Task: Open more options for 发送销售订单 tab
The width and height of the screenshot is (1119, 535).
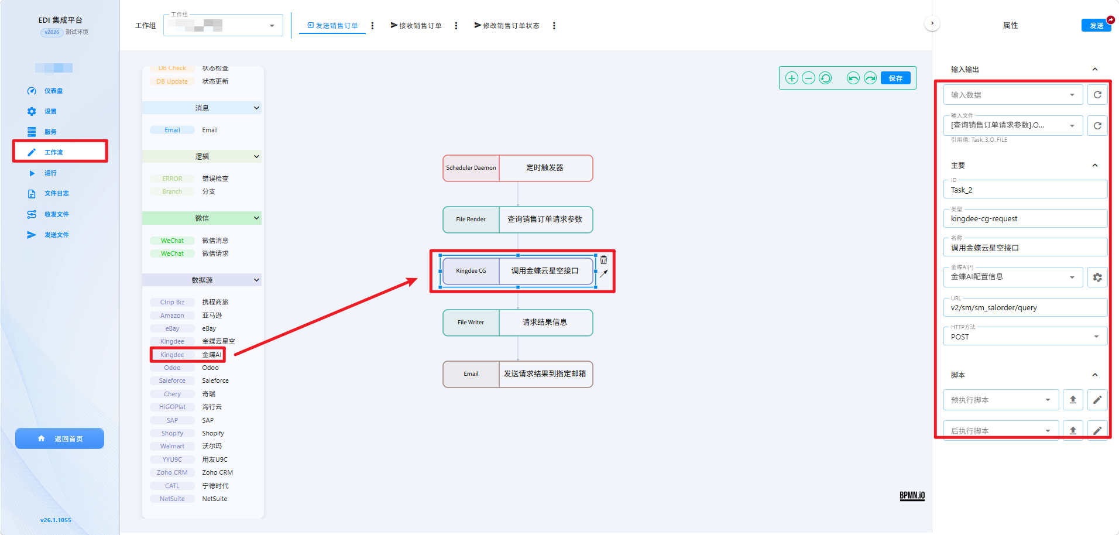Action: pos(373,26)
